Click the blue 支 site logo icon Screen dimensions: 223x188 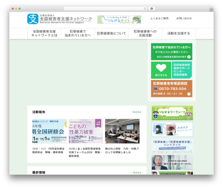click(x=33, y=19)
